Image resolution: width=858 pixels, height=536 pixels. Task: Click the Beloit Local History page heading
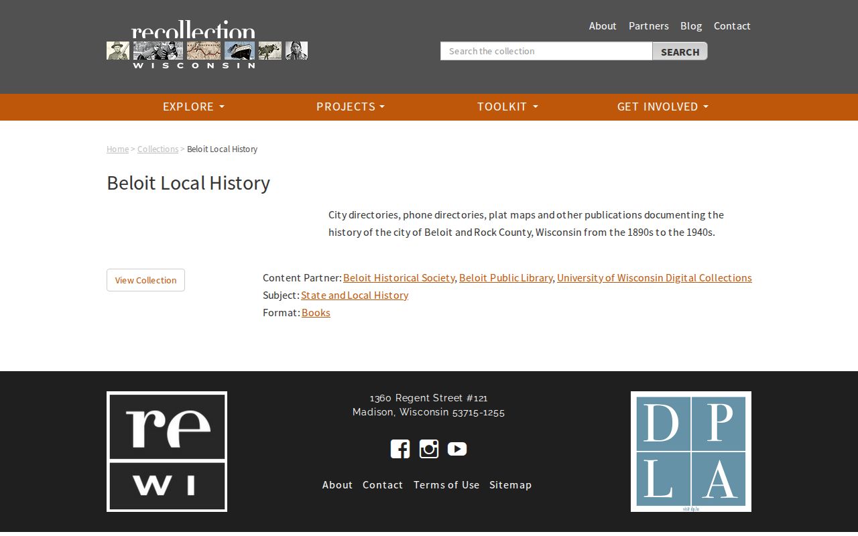click(188, 183)
